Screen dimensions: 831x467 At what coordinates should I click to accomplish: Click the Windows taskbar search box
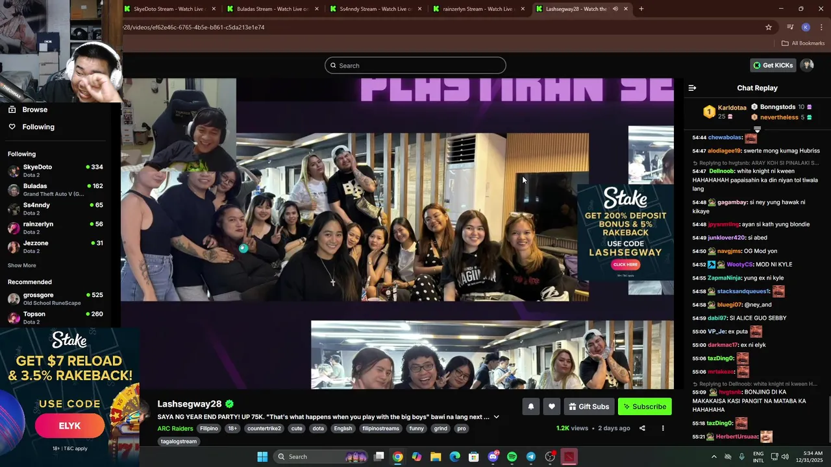pos(321,457)
